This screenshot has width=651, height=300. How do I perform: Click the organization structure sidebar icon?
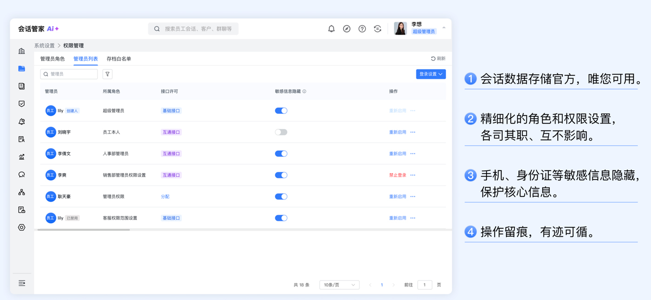point(21,192)
